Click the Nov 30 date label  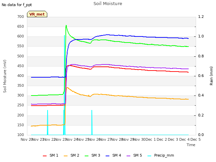click(x=140, y=140)
